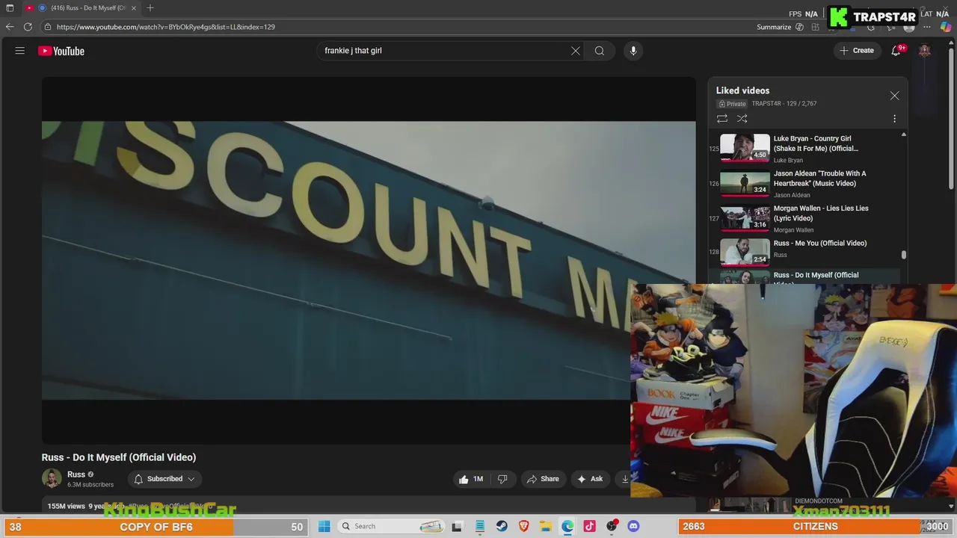This screenshot has width=957, height=538.
Task: Open YouTube notifications bell
Action: tap(896, 51)
